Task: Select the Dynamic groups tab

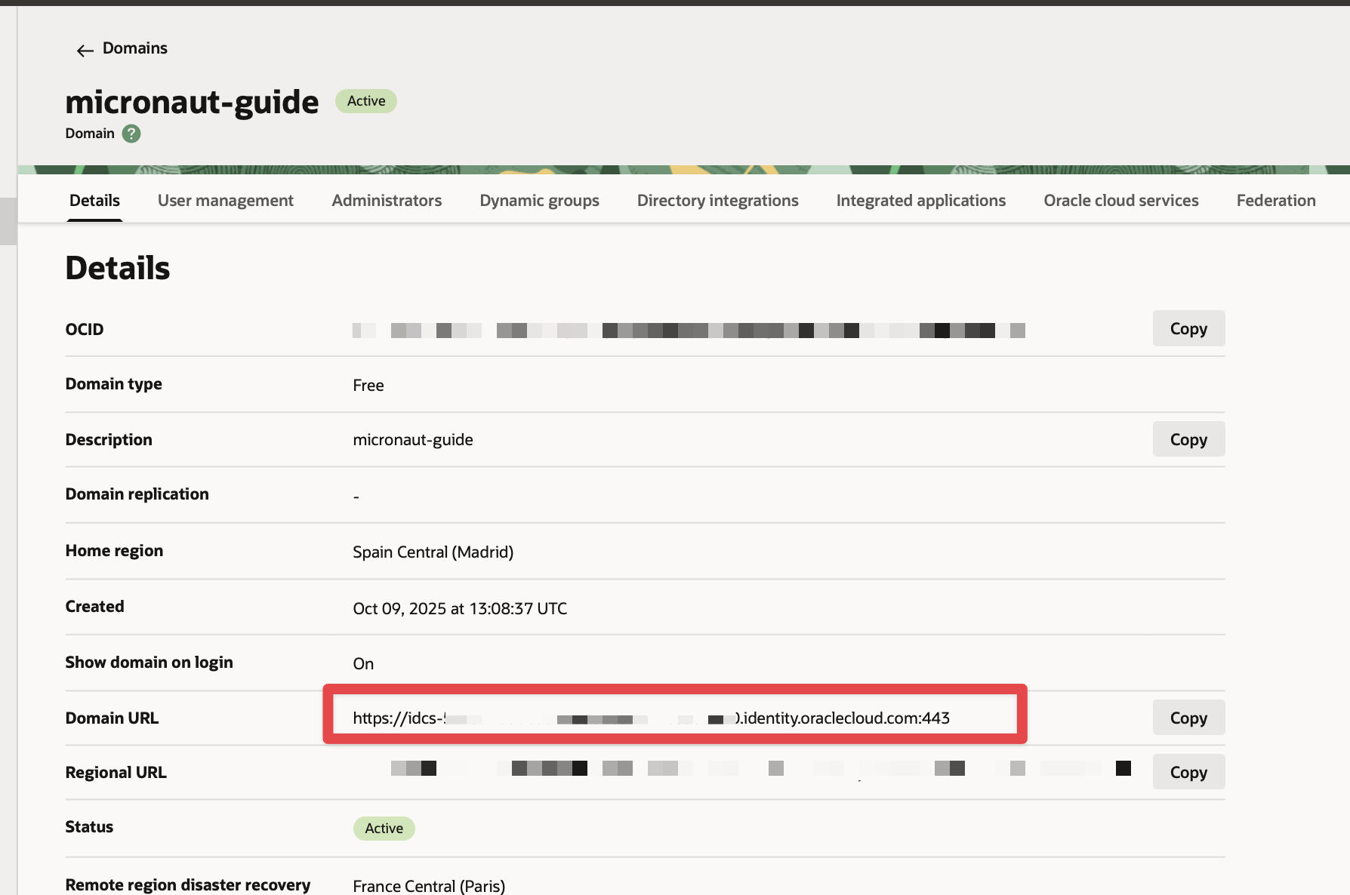Action: [539, 201]
